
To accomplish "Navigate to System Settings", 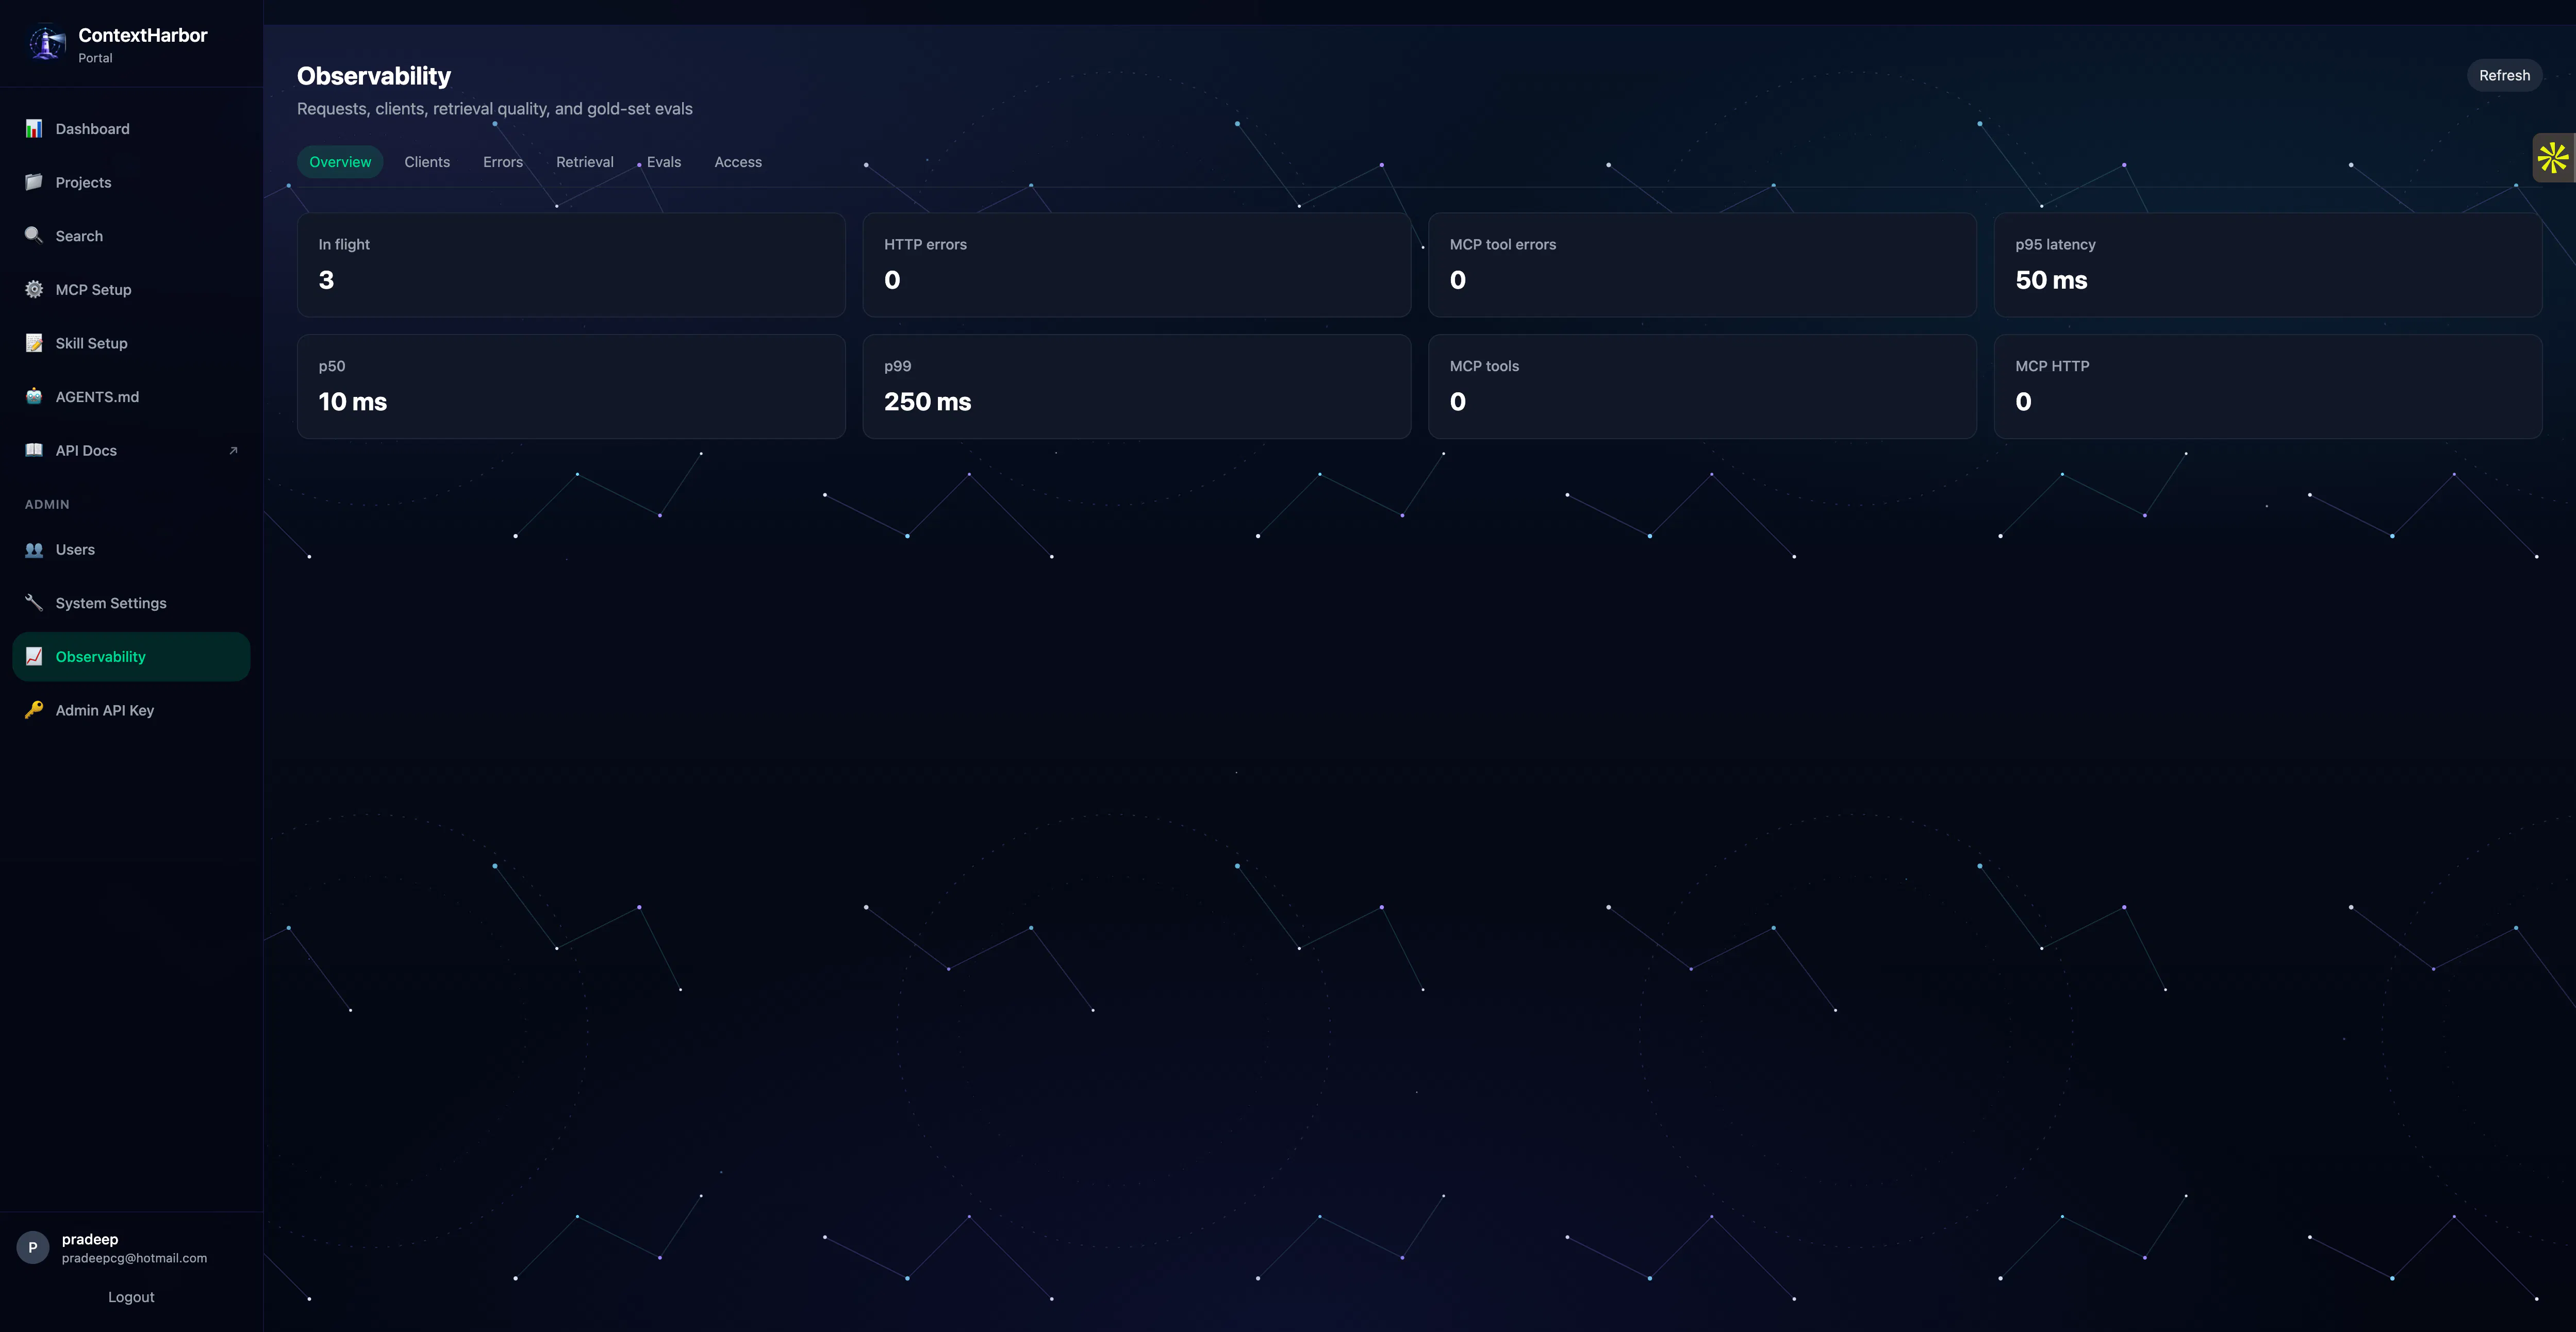I will pyautogui.click(x=131, y=603).
